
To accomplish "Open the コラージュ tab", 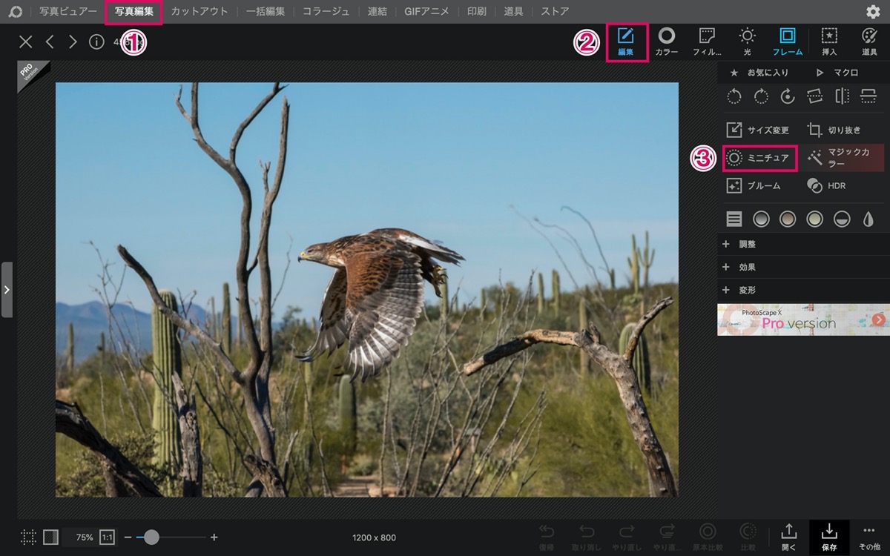I will (x=326, y=11).
